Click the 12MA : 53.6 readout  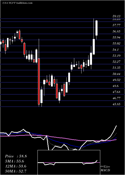[15, 166]
